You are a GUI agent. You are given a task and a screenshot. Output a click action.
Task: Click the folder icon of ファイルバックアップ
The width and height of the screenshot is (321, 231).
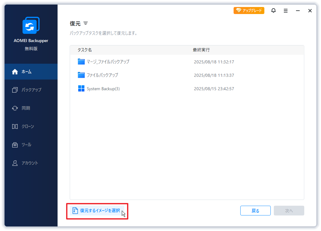81,75
